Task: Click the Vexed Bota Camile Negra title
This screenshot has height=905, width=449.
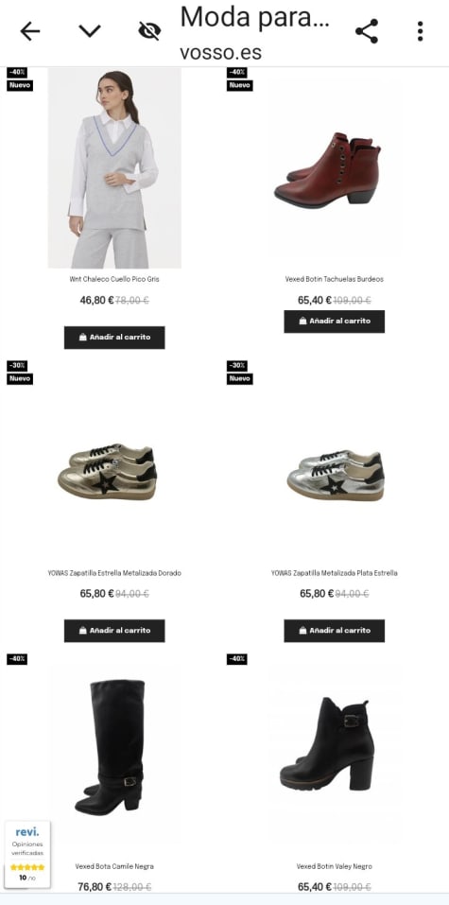Action: 114,866
